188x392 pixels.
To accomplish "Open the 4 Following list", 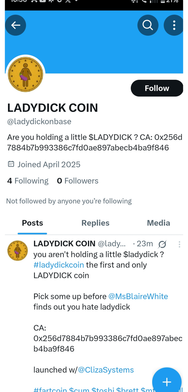I will pyautogui.click(x=28, y=181).
